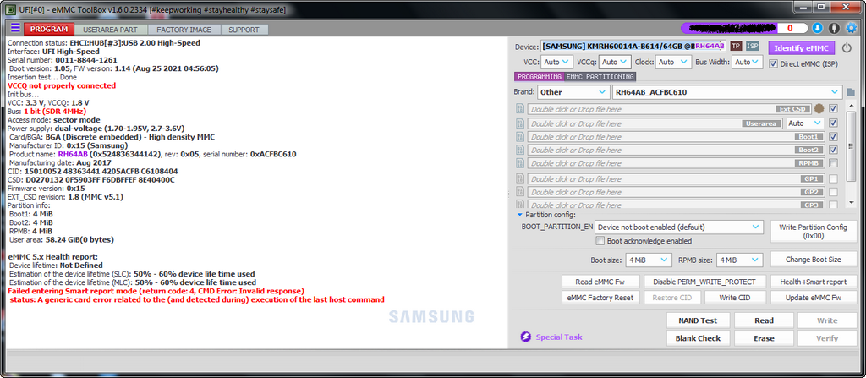Open the Boot size dropdown
866x378 pixels.
(648, 260)
